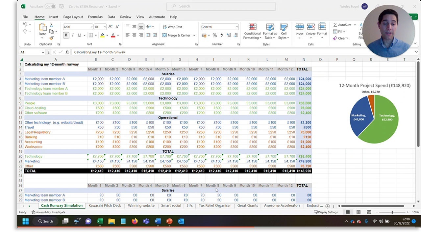Click the Insert cells icon
421x237 pixels.
pos(299,27)
